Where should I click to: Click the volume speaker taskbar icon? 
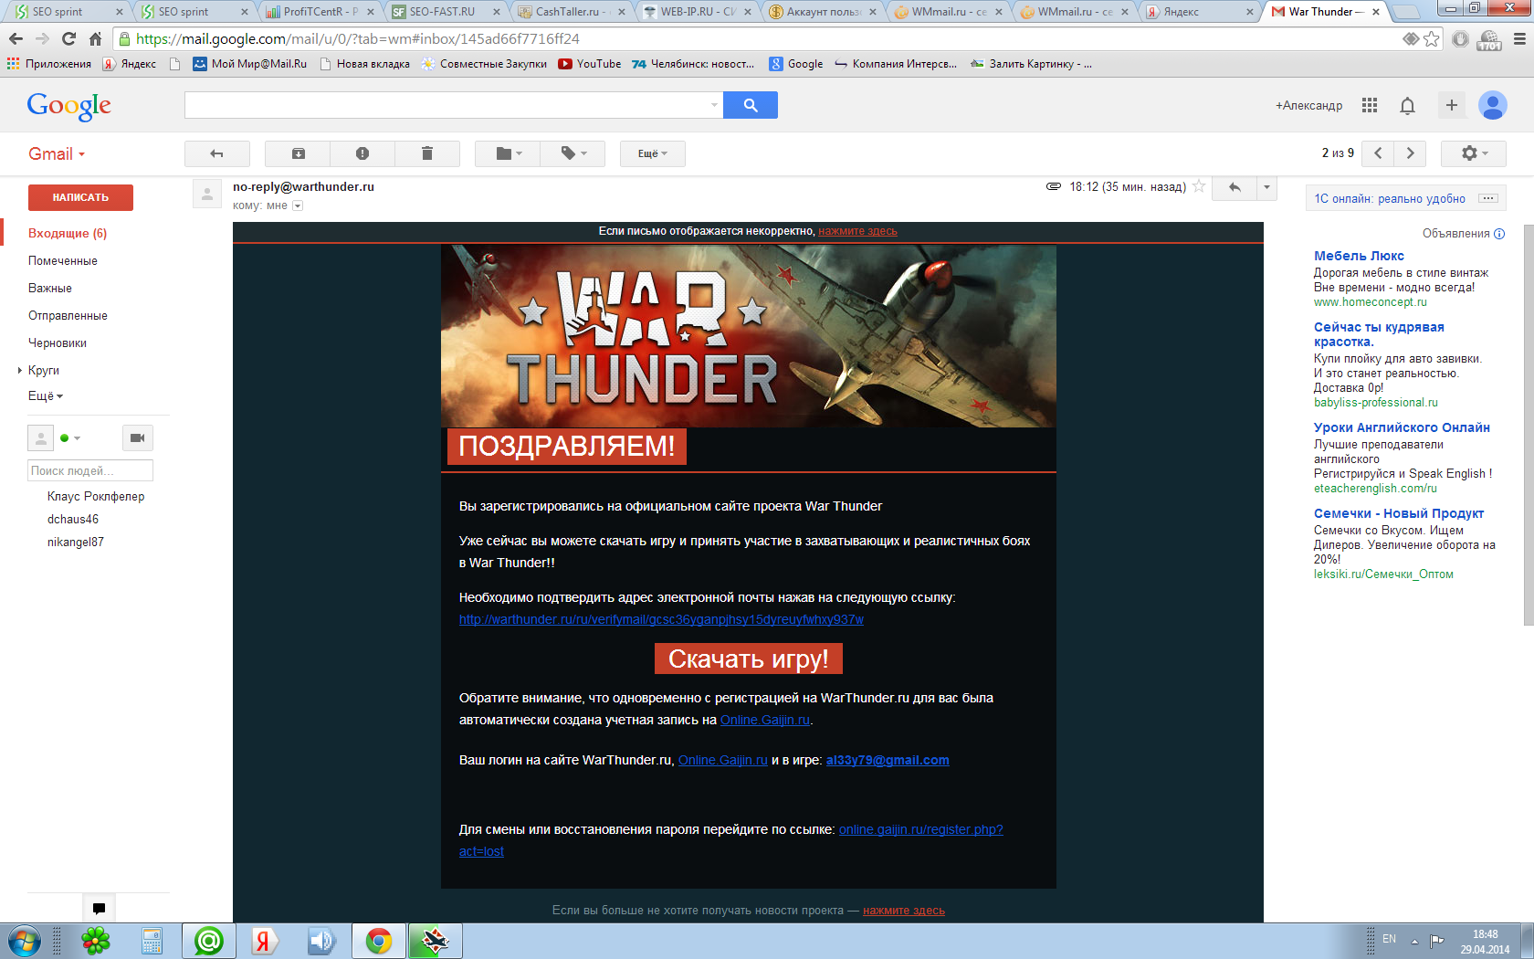point(321,941)
